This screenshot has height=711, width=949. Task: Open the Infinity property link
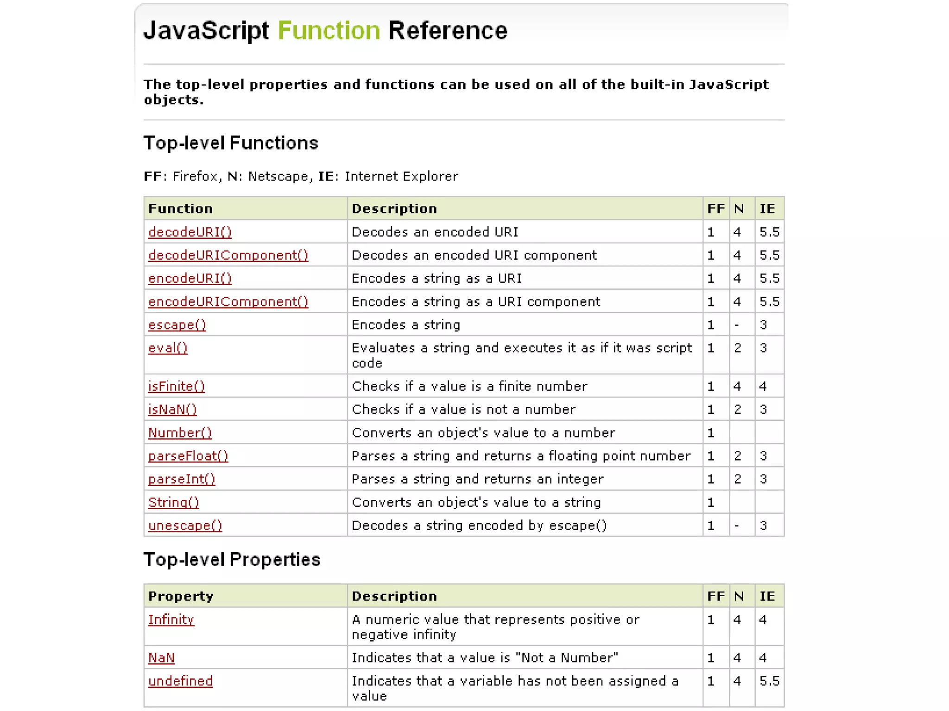coord(171,619)
